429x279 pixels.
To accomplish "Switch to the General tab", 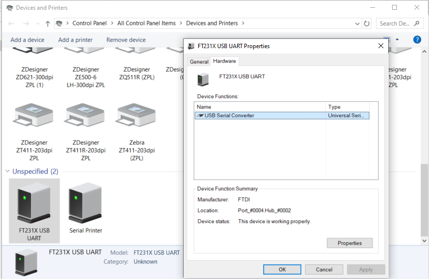I will click(199, 62).
